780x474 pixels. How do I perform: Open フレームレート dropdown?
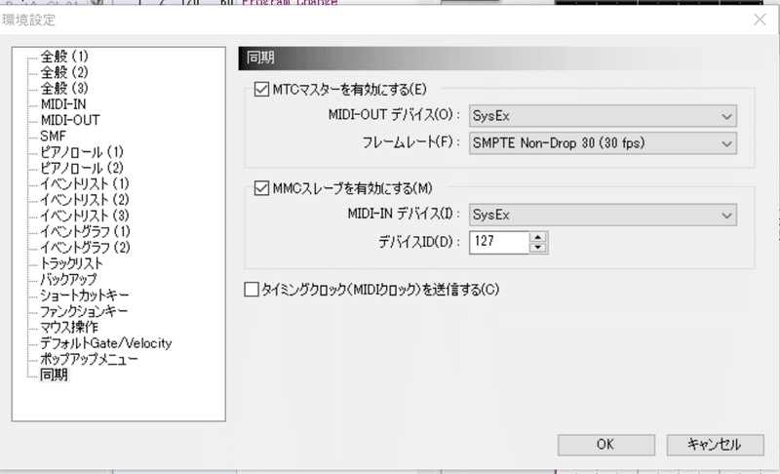click(x=603, y=143)
